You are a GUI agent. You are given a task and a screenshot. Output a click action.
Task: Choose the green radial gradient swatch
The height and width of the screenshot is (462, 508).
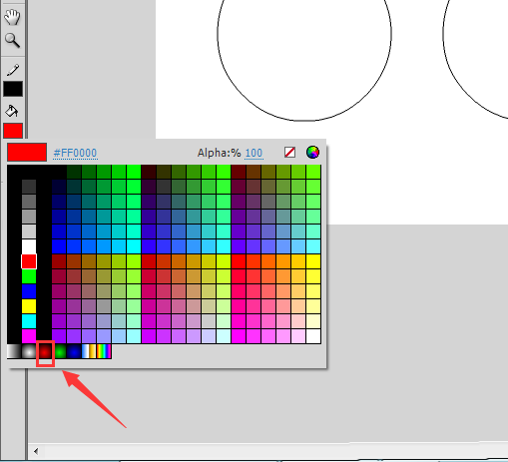(x=60, y=351)
